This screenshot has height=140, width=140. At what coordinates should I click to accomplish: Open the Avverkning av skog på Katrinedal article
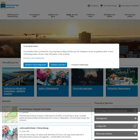[35, 109]
